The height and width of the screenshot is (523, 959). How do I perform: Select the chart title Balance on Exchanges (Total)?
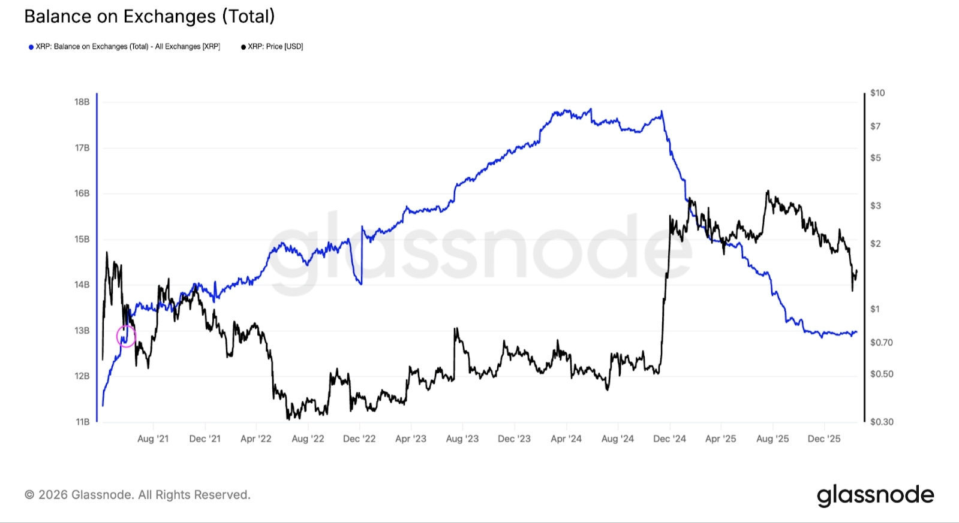click(x=149, y=16)
